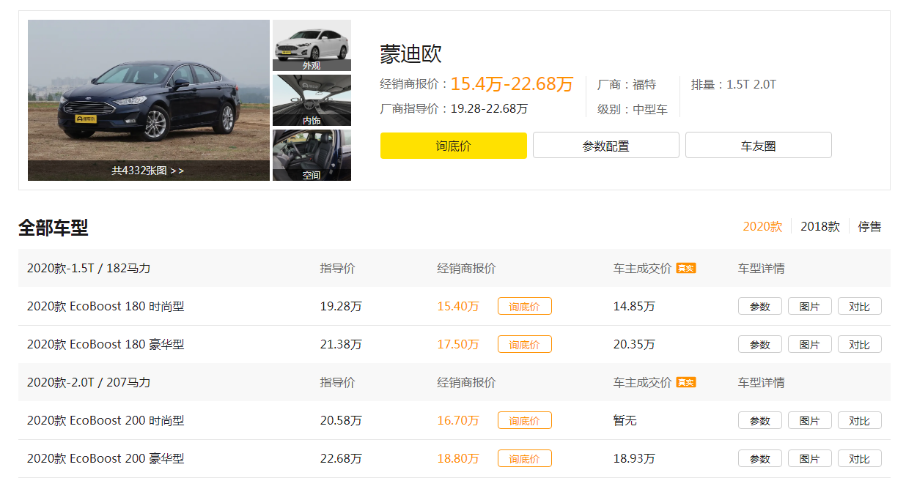Click 对比 for EcoBoost 200 时尚型
The height and width of the screenshot is (489, 906).
860,420
